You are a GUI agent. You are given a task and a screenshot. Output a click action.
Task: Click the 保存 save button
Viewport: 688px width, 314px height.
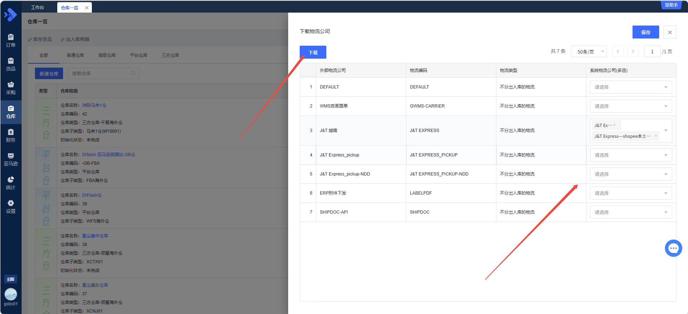point(645,32)
